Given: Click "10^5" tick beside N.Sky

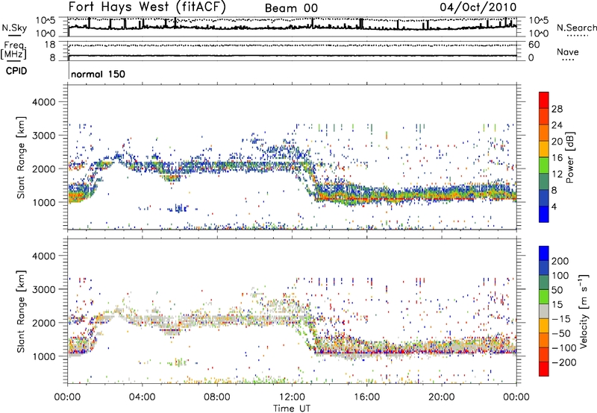Looking at the screenshot, I should [x=46, y=20].
